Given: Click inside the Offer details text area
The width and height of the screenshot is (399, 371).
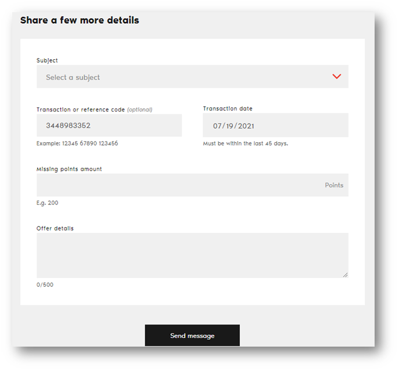Looking at the screenshot, I should [x=192, y=255].
